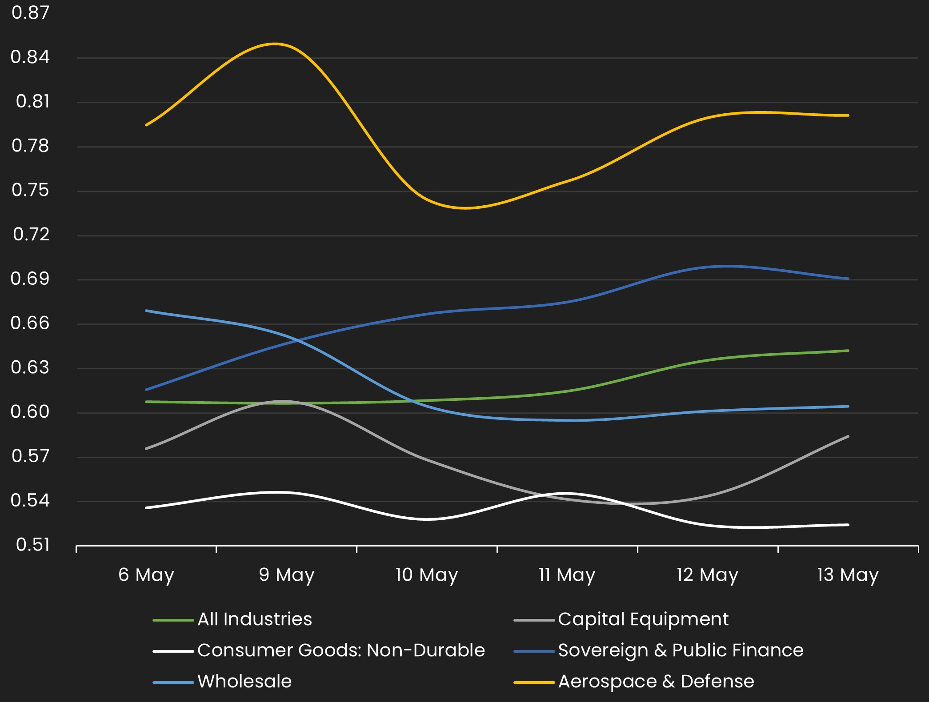Click the Wholesale legend label
The width and height of the screenshot is (929, 702).
244,682
